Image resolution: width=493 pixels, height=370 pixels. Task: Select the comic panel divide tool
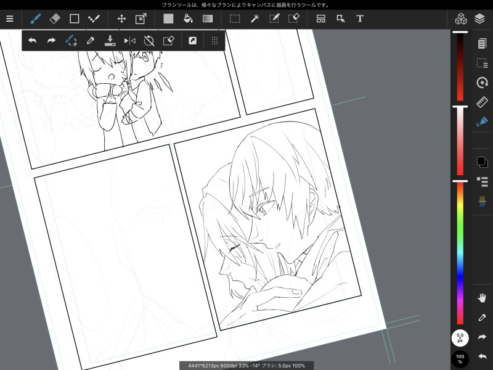pyautogui.click(x=320, y=19)
